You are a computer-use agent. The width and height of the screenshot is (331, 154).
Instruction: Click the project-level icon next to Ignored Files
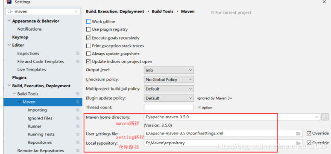pyautogui.click(x=78, y=118)
